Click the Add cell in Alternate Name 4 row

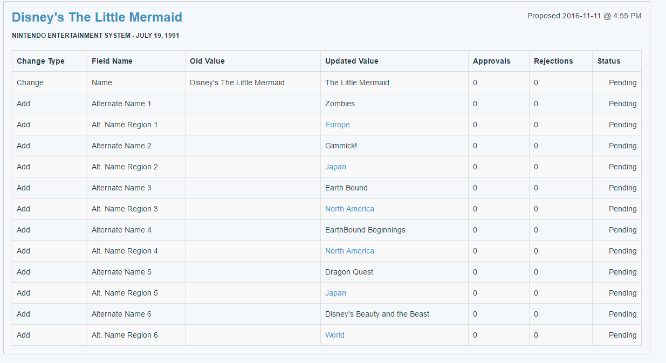[x=50, y=230]
